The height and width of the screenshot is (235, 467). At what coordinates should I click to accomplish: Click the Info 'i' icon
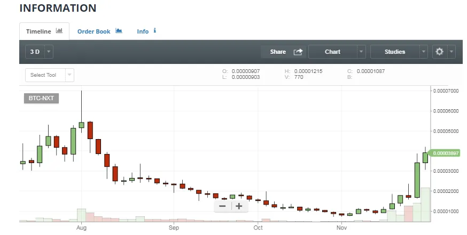tap(154, 30)
